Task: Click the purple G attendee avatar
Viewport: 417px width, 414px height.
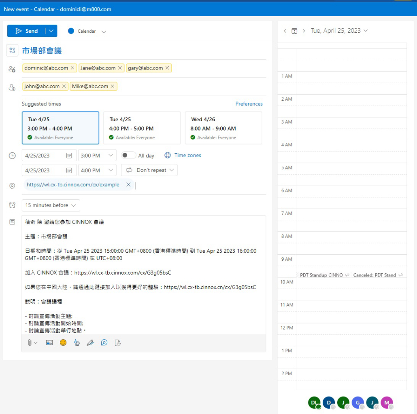Action: [358, 403]
